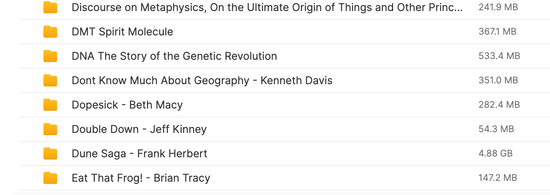The width and height of the screenshot is (550, 195).
Task: Click the folder icon for DMT Spirit Molecule
Action: click(50, 32)
